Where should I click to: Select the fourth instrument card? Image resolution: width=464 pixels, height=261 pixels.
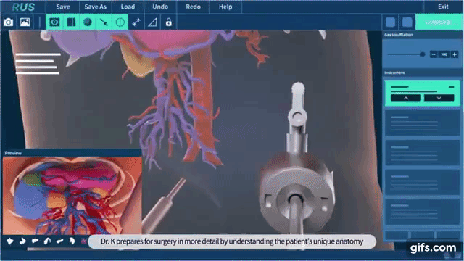422,182
